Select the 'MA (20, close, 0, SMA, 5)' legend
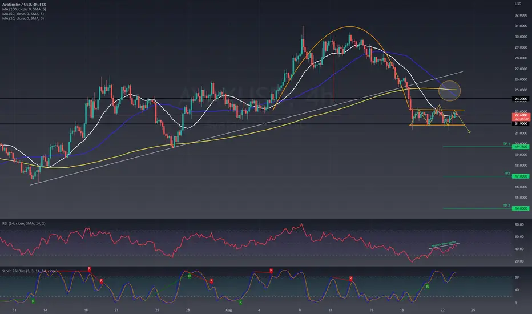532x314 pixels. (23, 18)
